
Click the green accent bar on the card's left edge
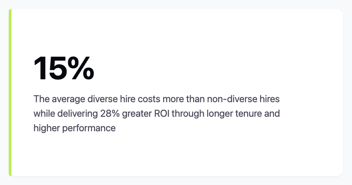pos(10,92)
